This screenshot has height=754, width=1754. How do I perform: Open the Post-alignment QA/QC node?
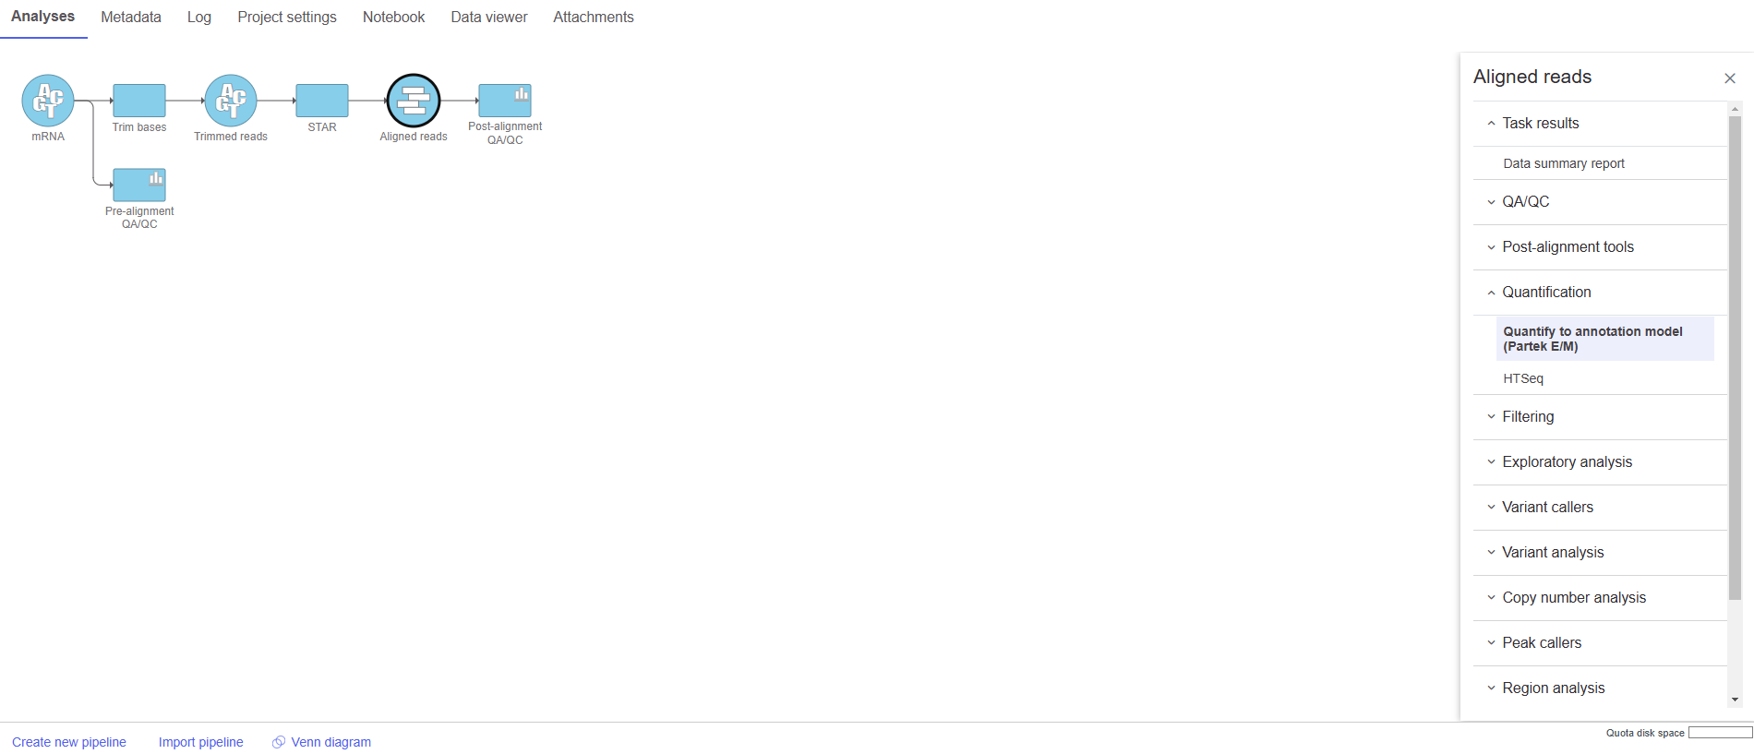504,101
